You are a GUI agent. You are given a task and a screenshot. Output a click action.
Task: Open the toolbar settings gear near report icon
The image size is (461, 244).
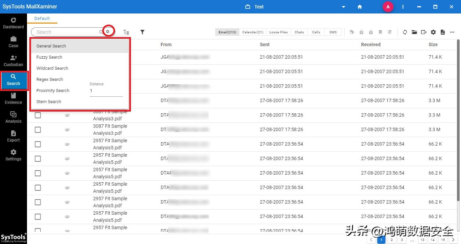pos(433,32)
